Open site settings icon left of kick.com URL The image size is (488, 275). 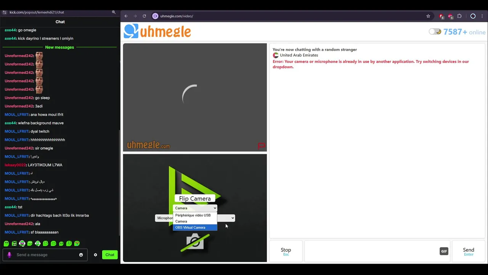(x=4, y=12)
